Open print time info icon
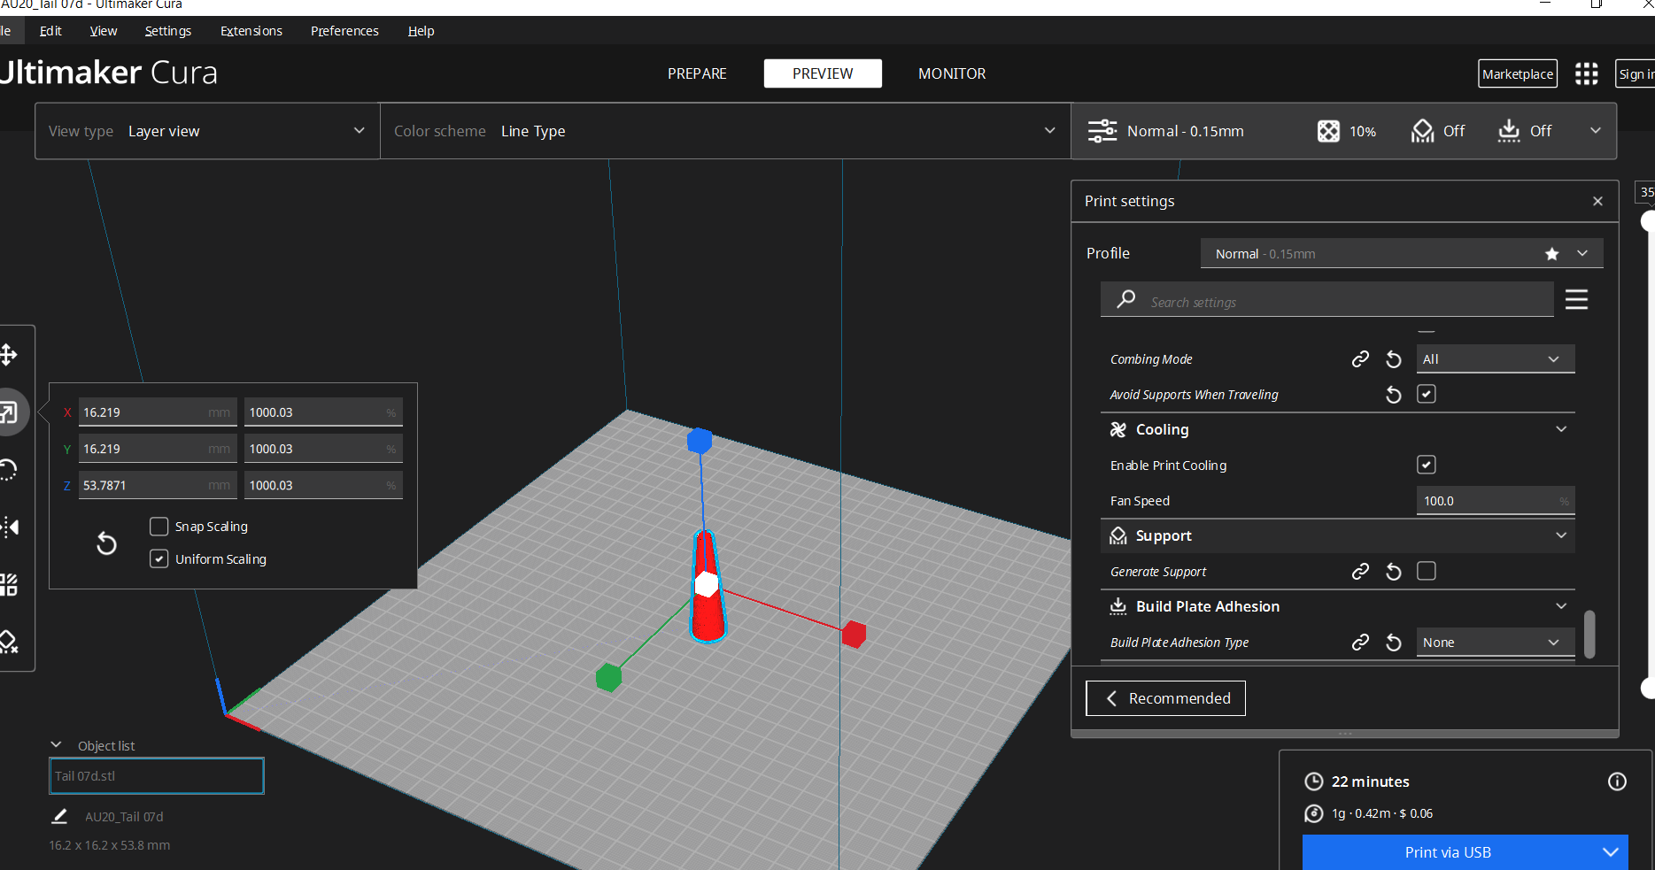 tap(1617, 781)
